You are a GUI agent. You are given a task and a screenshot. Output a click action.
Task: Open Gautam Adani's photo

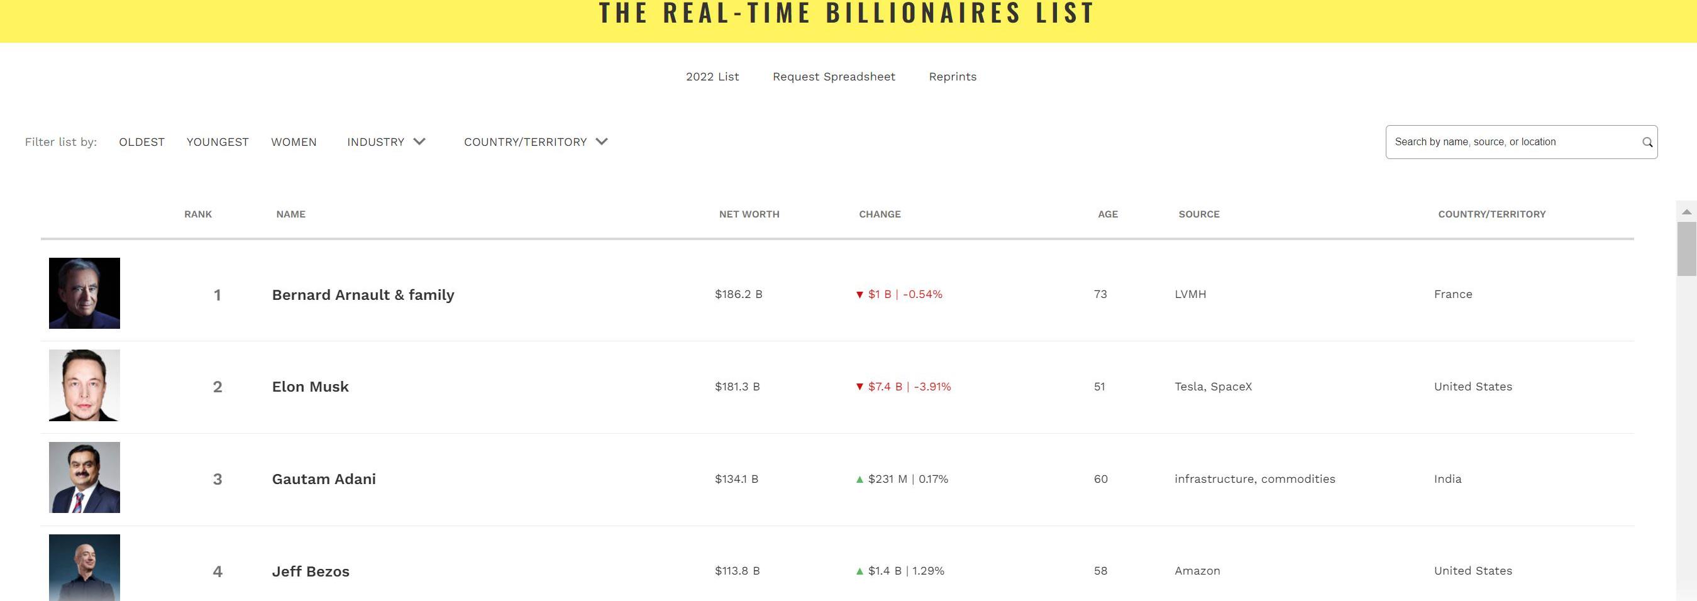[x=84, y=478]
